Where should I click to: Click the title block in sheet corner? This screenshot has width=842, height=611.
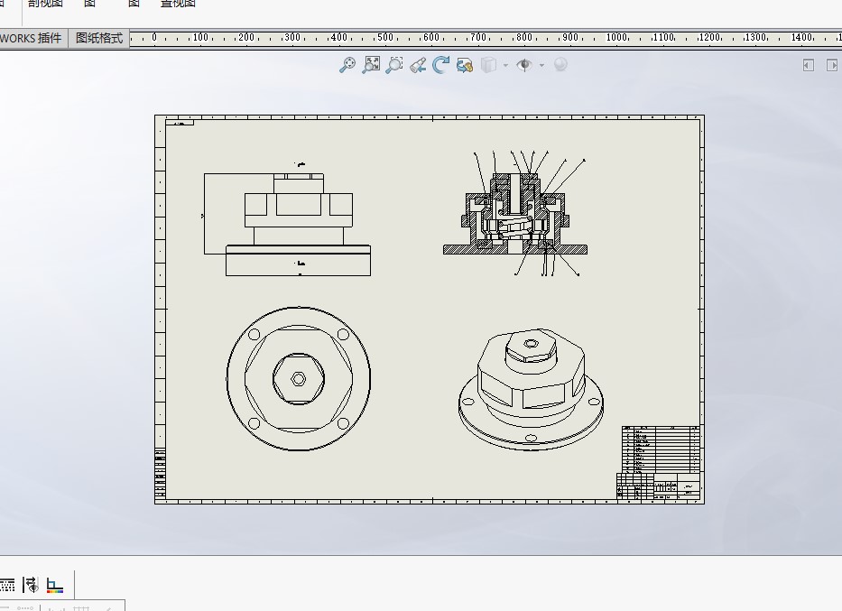pyautogui.click(x=659, y=486)
